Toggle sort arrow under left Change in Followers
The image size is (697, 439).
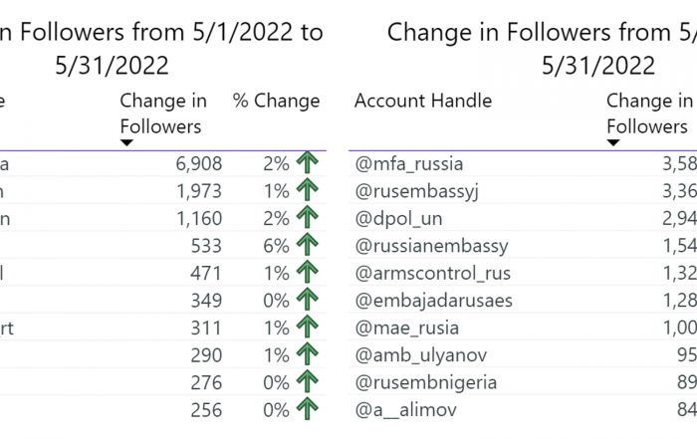click(126, 143)
